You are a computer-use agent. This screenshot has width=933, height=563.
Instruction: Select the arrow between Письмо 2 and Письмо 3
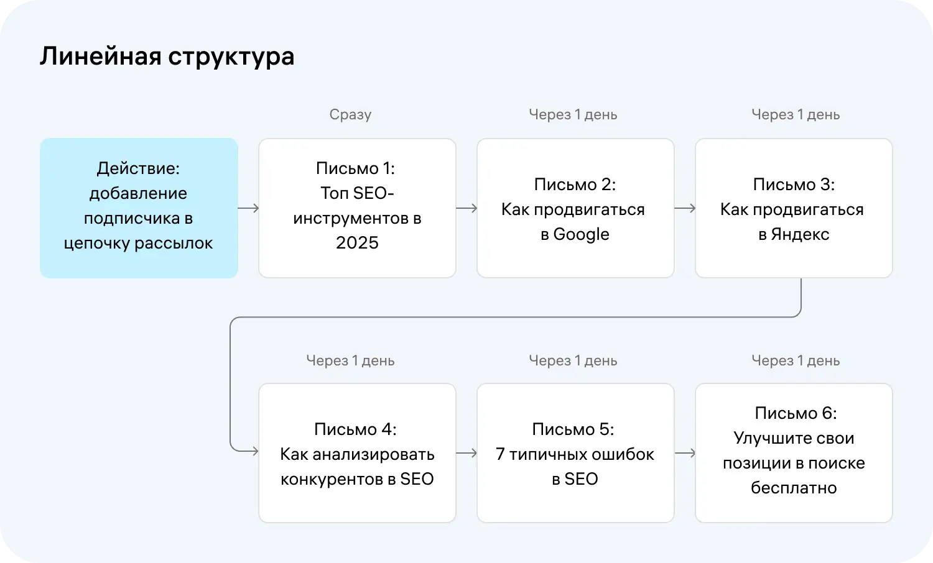(x=684, y=208)
